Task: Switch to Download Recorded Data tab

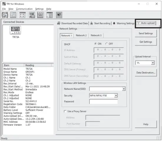Action: (x=73, y=23)
